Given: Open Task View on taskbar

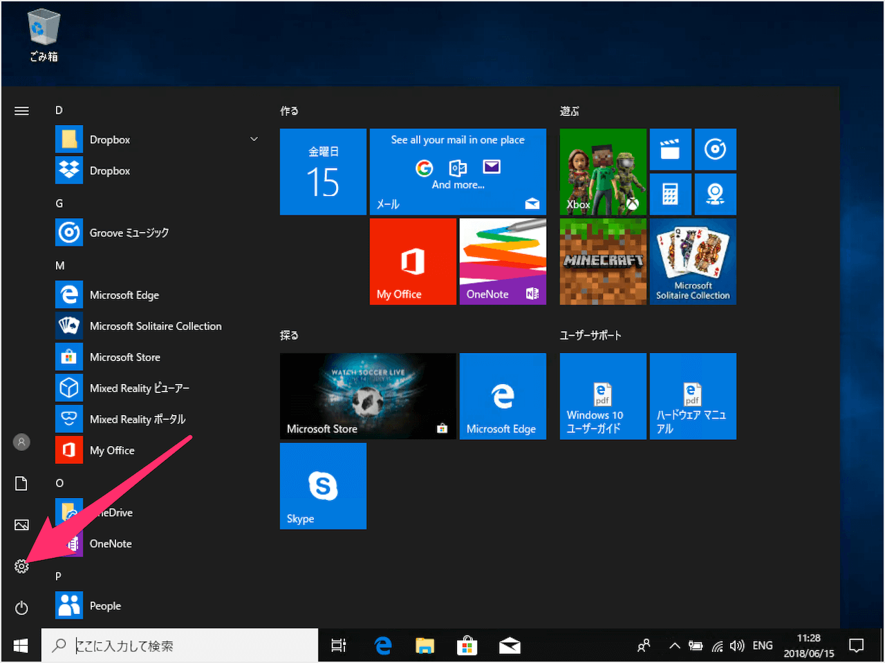Looking at the screenshot, I should (x=339, y=646).
